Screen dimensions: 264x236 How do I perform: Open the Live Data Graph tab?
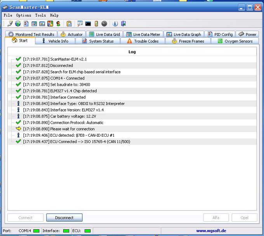point(184,34)
